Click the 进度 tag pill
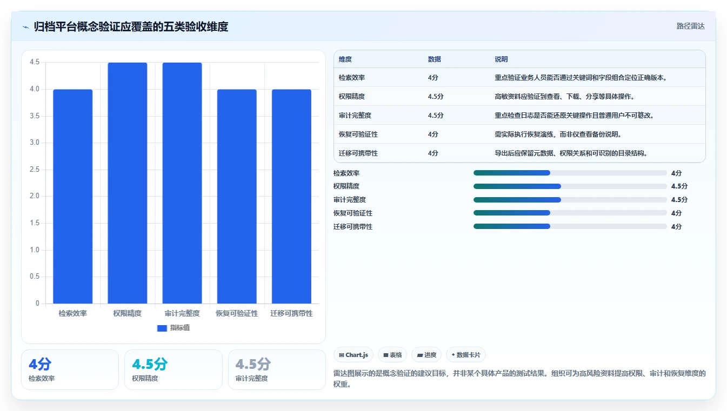727x411 pixels. pos(426,355)
